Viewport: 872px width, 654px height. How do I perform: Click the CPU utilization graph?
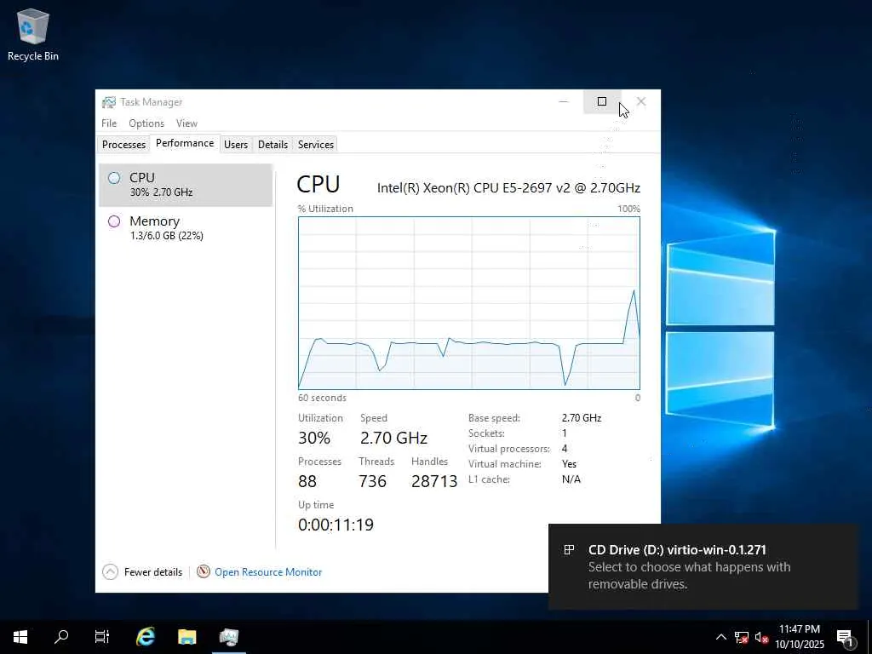[469, 303]
